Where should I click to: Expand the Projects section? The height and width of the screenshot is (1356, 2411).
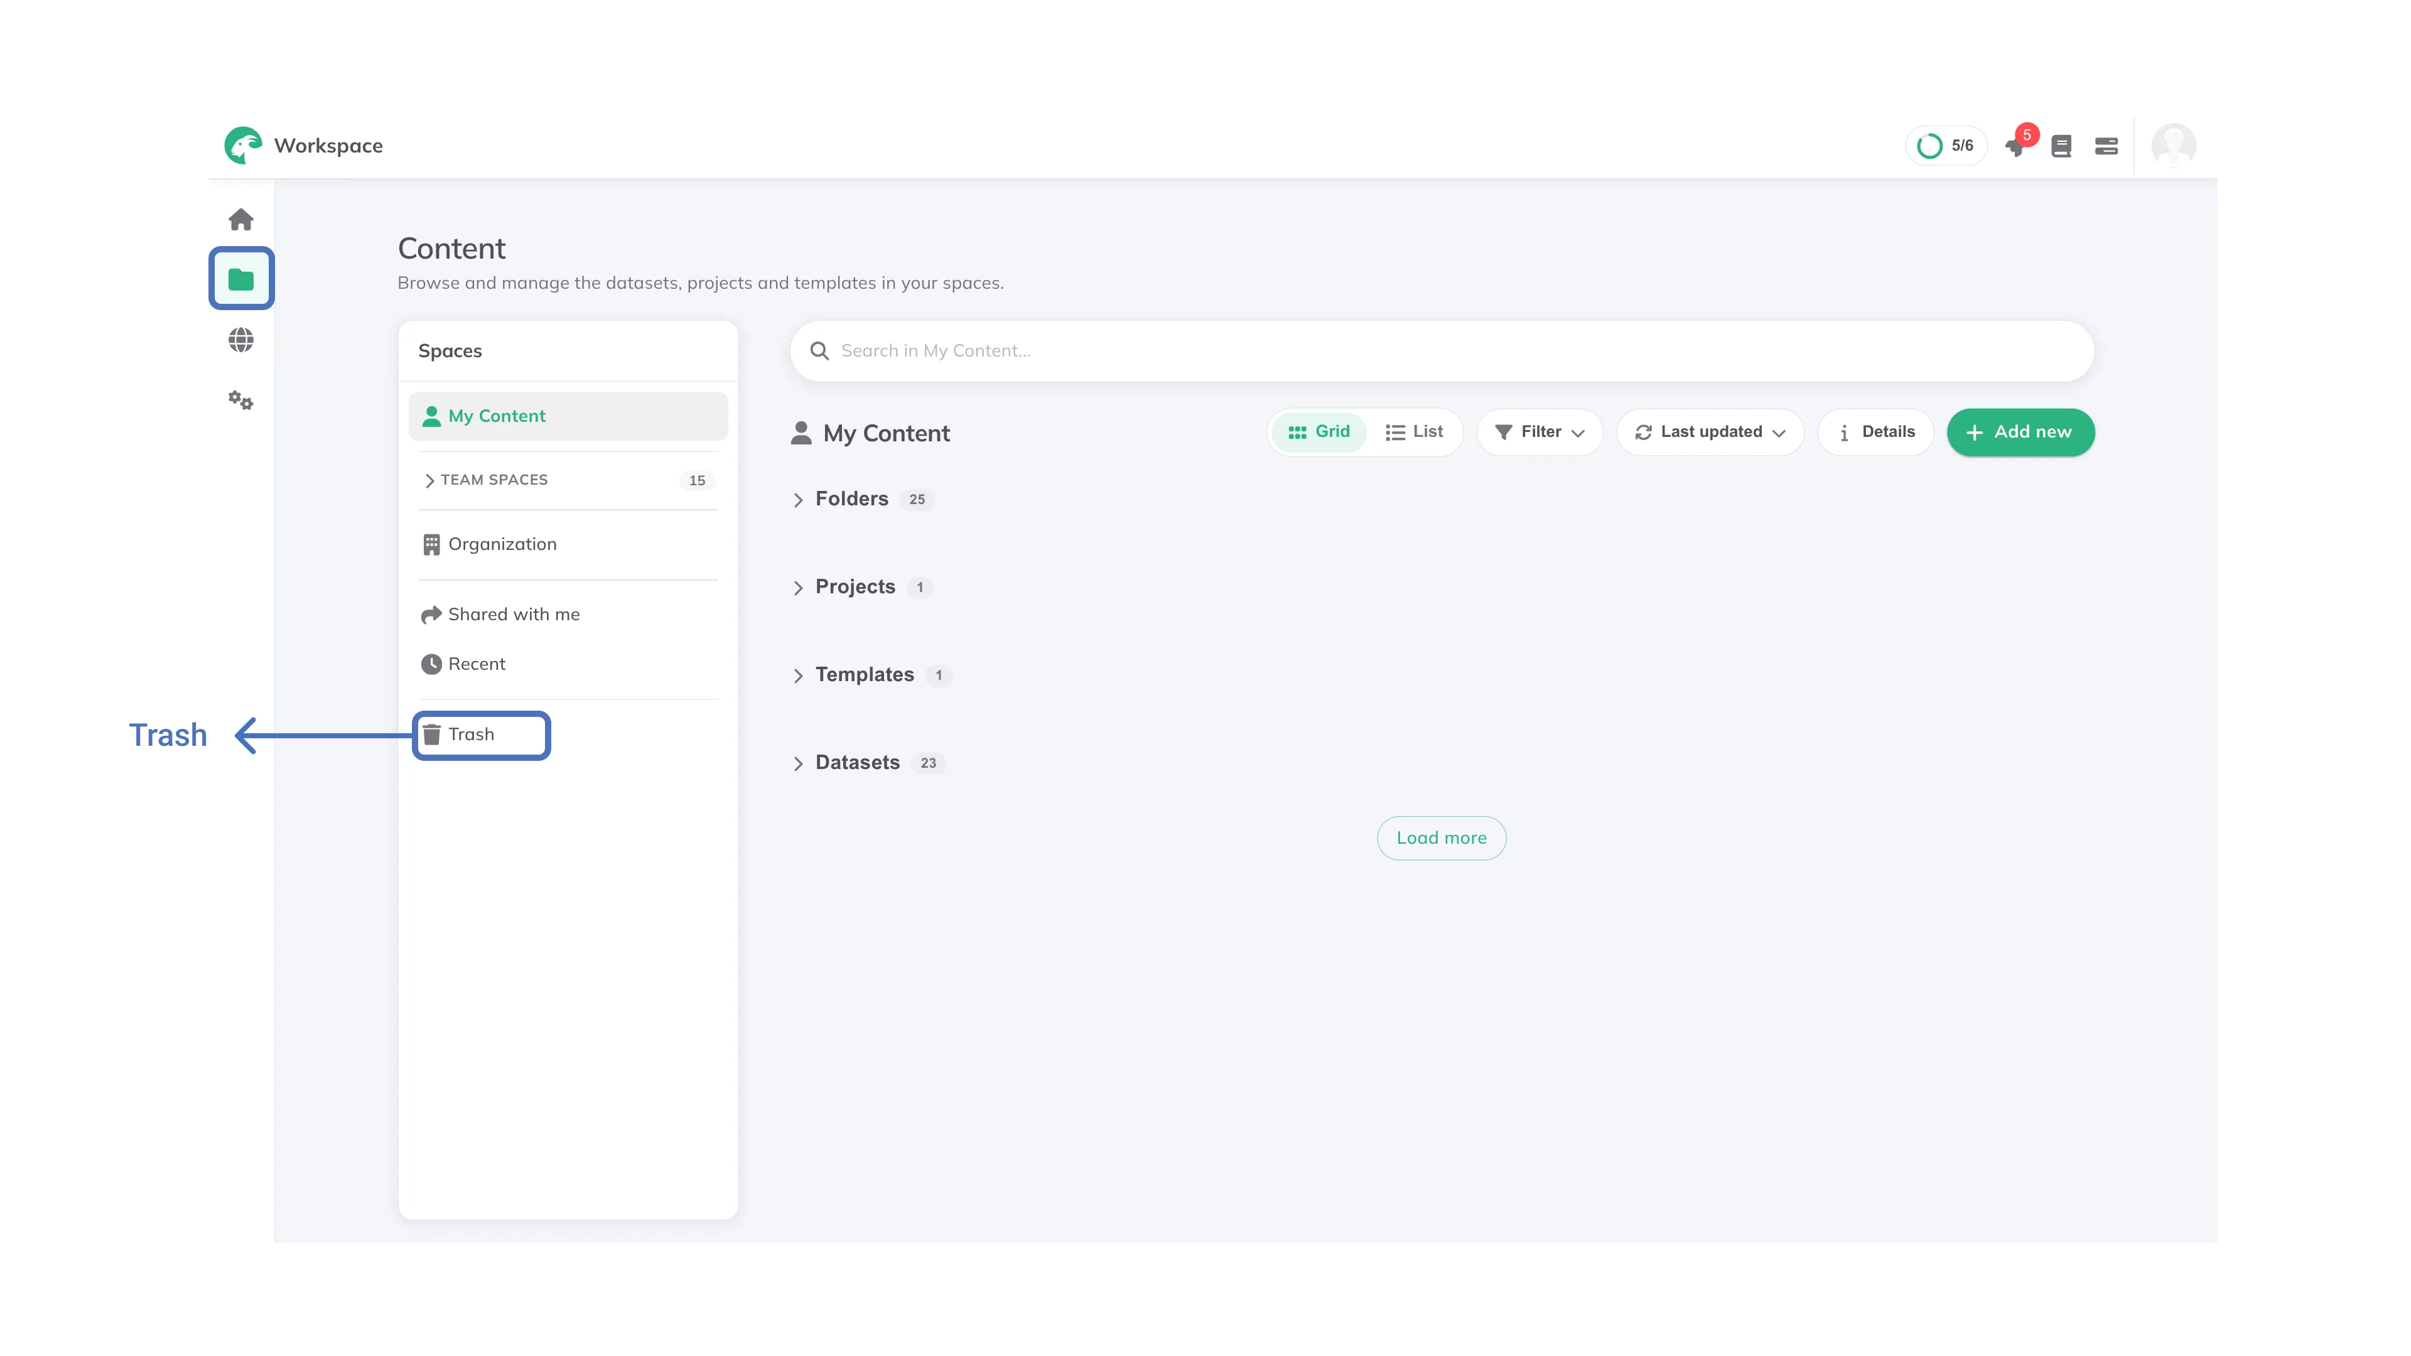click(x=799, y=588)
